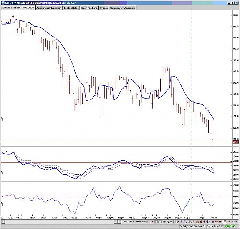Viewport: 240px width, 229px height.
Task: Select the magnifier zoom icon
Action: pyautogui.click(x=190, y=222)
